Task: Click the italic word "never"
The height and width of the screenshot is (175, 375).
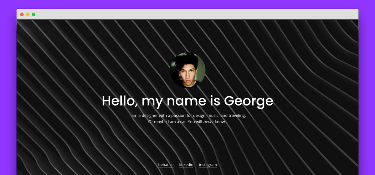Action: 208,122
